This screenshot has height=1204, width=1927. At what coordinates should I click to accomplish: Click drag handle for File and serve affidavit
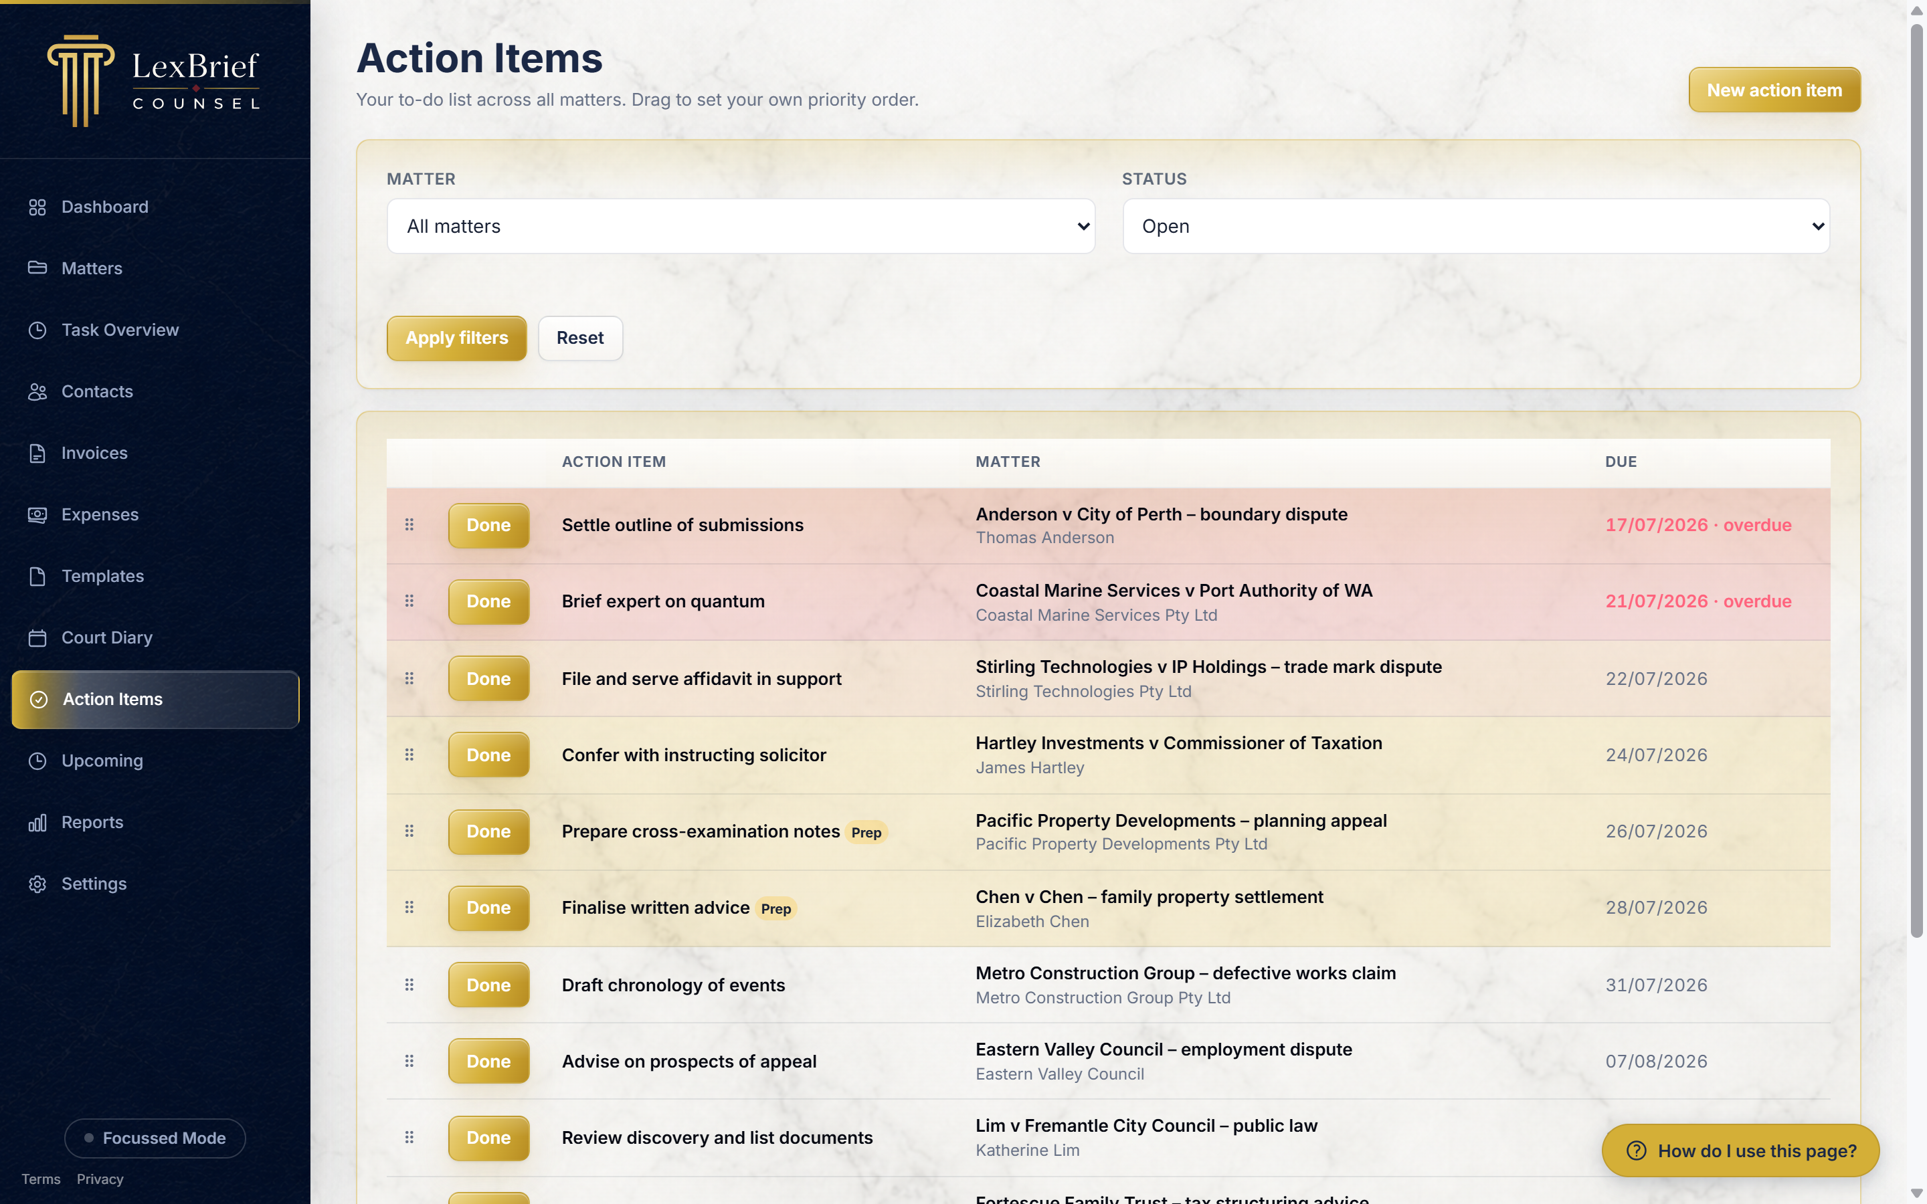(x=409, y=678)
